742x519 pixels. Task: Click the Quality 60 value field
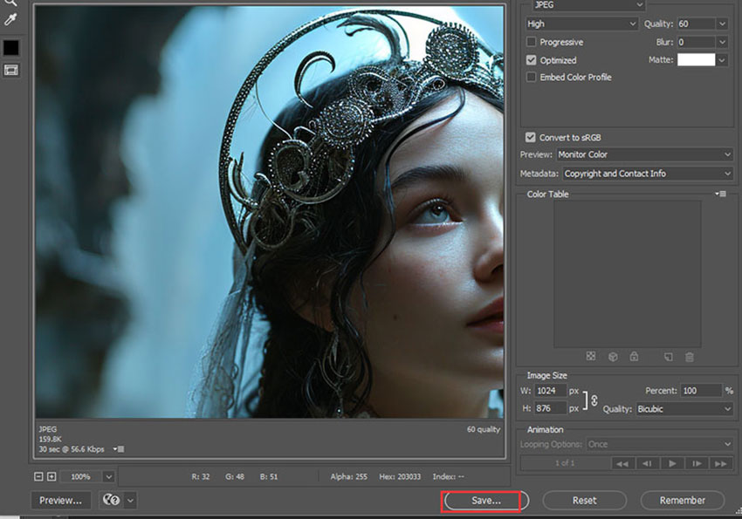696,24
